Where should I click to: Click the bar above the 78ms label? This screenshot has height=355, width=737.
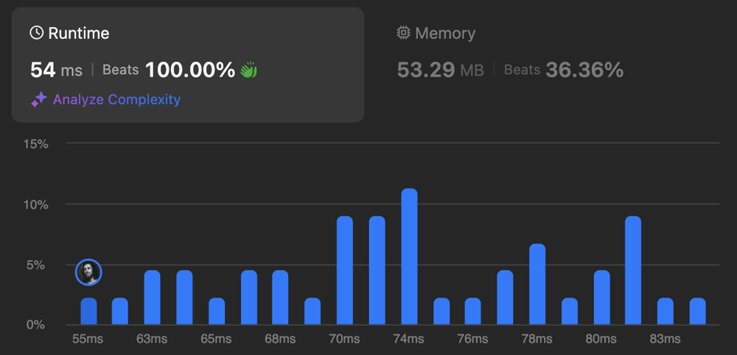point(537,284)
